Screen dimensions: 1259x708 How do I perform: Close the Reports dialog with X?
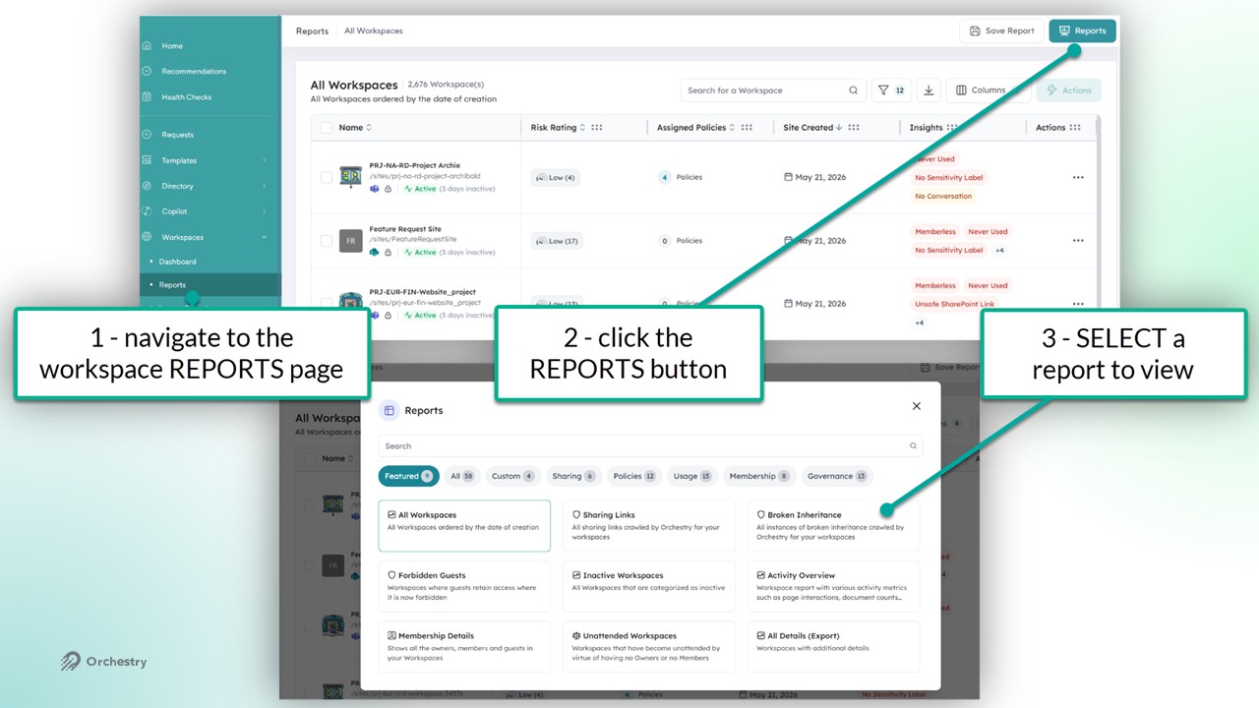click(917, 406)
